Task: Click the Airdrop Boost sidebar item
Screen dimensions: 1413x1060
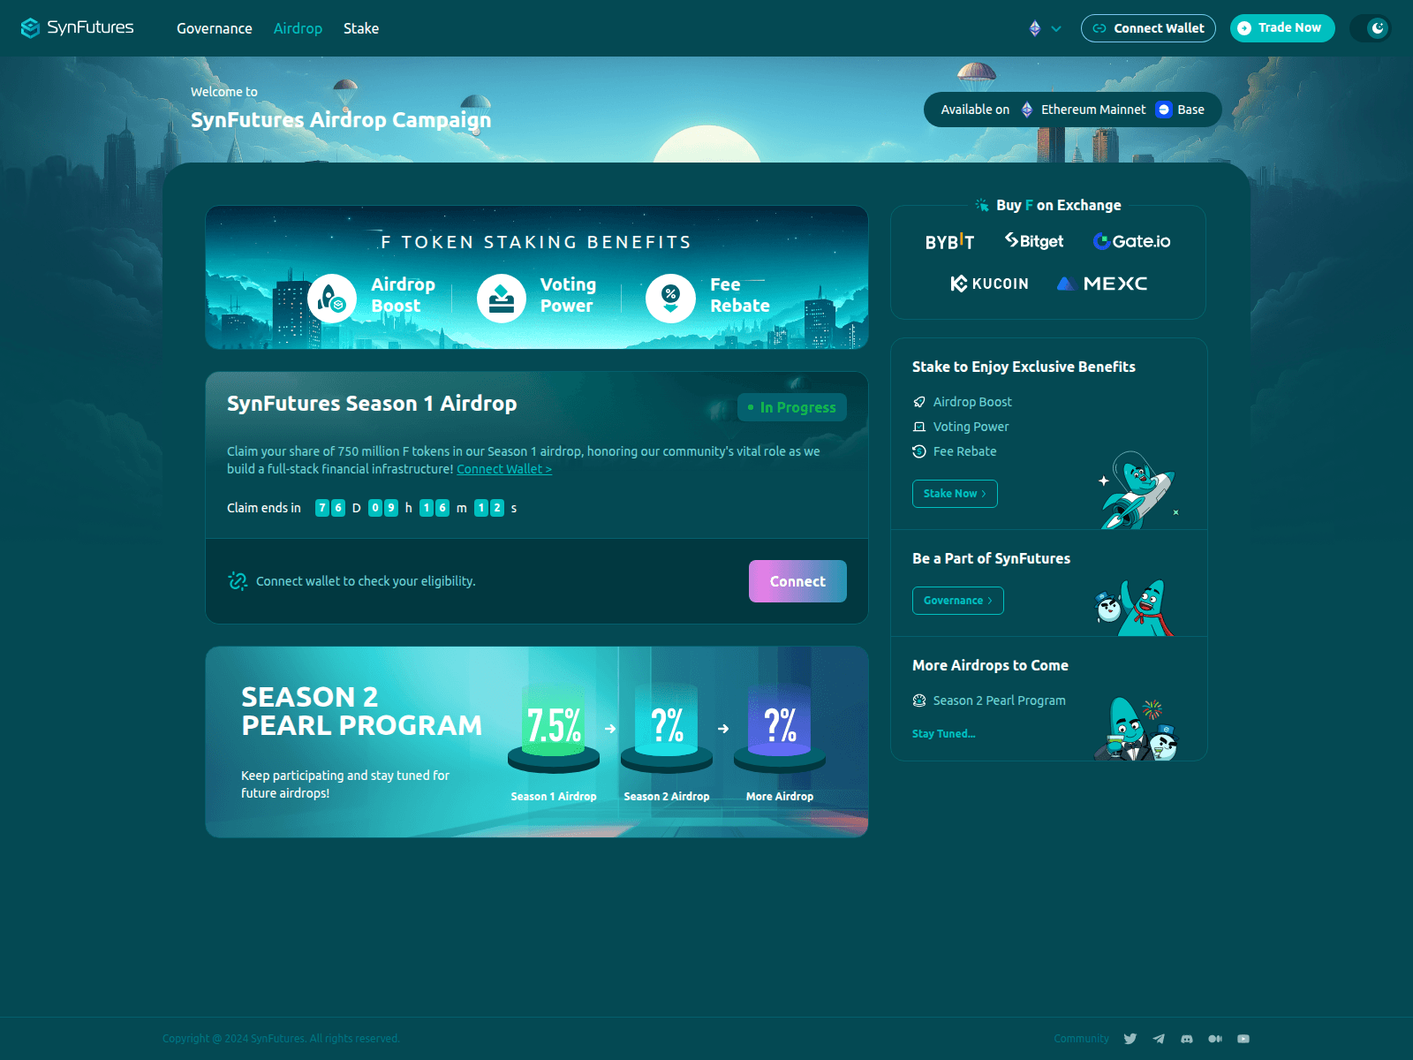Action: pyautogui.click(x=963, y=402)
